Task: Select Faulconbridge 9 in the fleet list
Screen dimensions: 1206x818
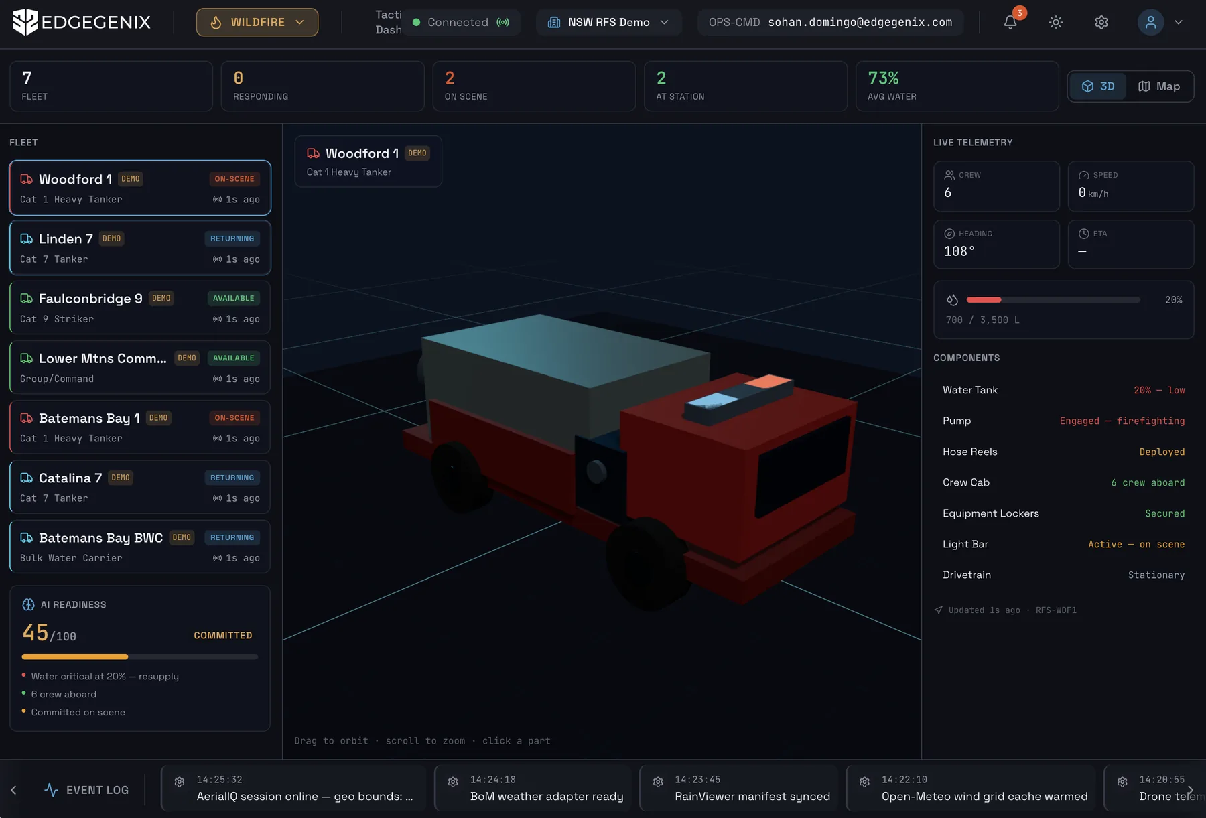Action: tap(140, 308)
